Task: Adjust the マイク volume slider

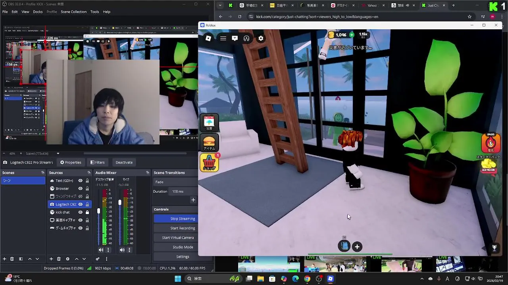Action: click(x=120, y=203)
